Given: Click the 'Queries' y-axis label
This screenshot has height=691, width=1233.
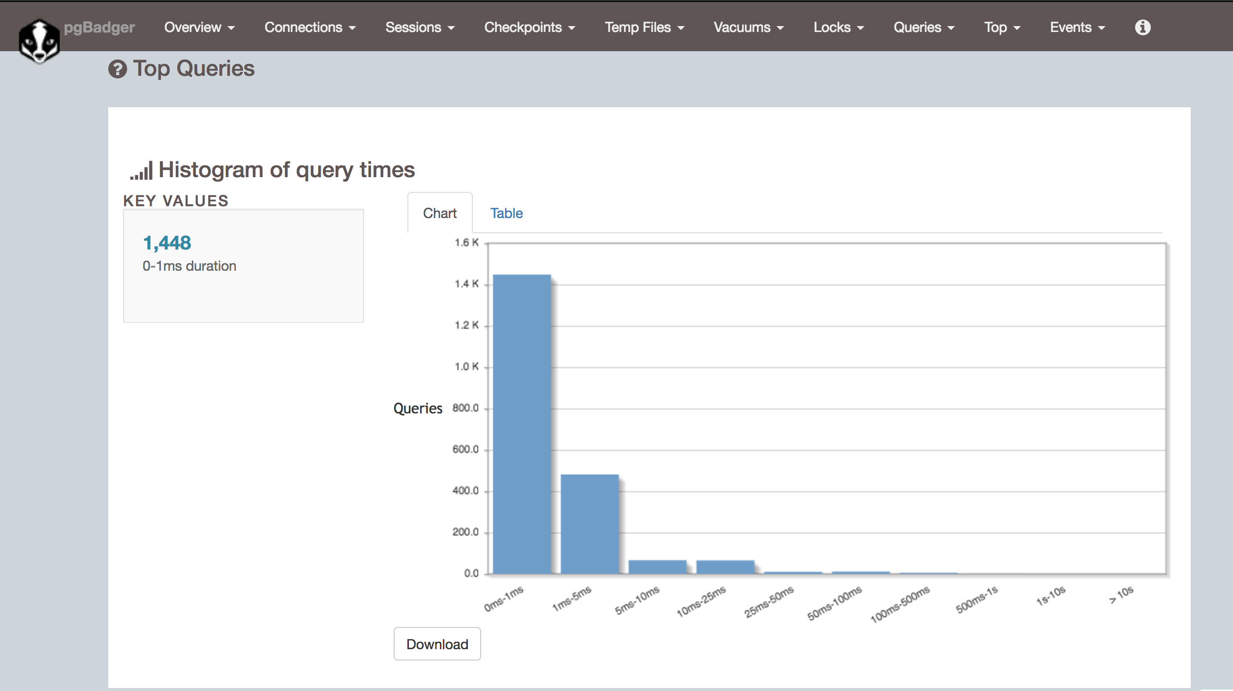Looking at the screenshot, I should point(418,408).
